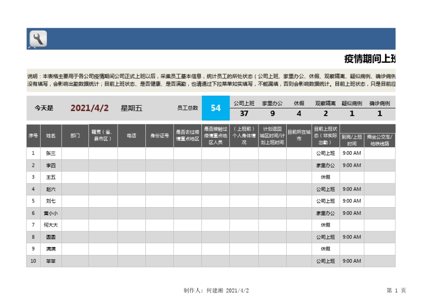Select empty arrival time cell for 王五

pos(352,177)
